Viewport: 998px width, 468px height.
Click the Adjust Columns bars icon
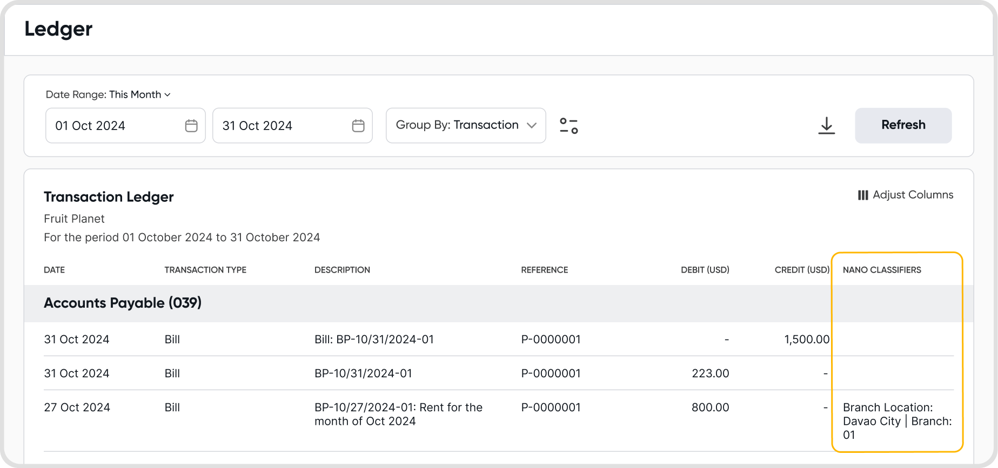tap(863, 195)
